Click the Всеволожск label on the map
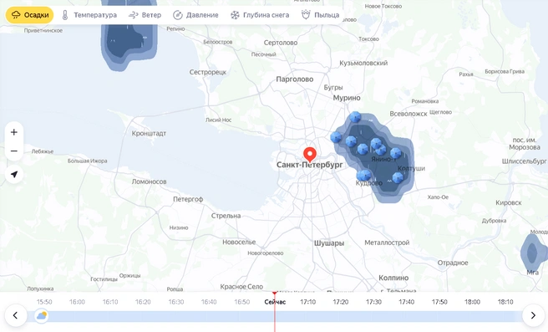This screenshot has height=332, width=548. click(408, 114)
